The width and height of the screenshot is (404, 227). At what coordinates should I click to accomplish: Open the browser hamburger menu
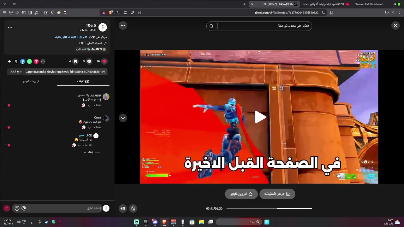tap(4, 13)
